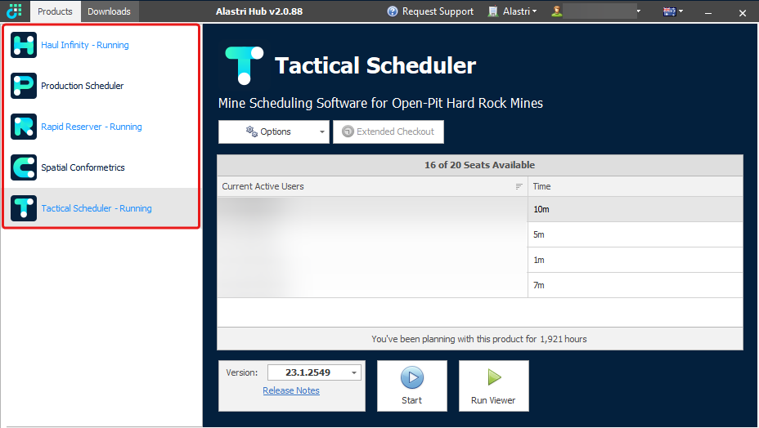This screenshot has height=428, width=759.
Task: Click the Alastri Hub logo icon
Action: [15, 11]
